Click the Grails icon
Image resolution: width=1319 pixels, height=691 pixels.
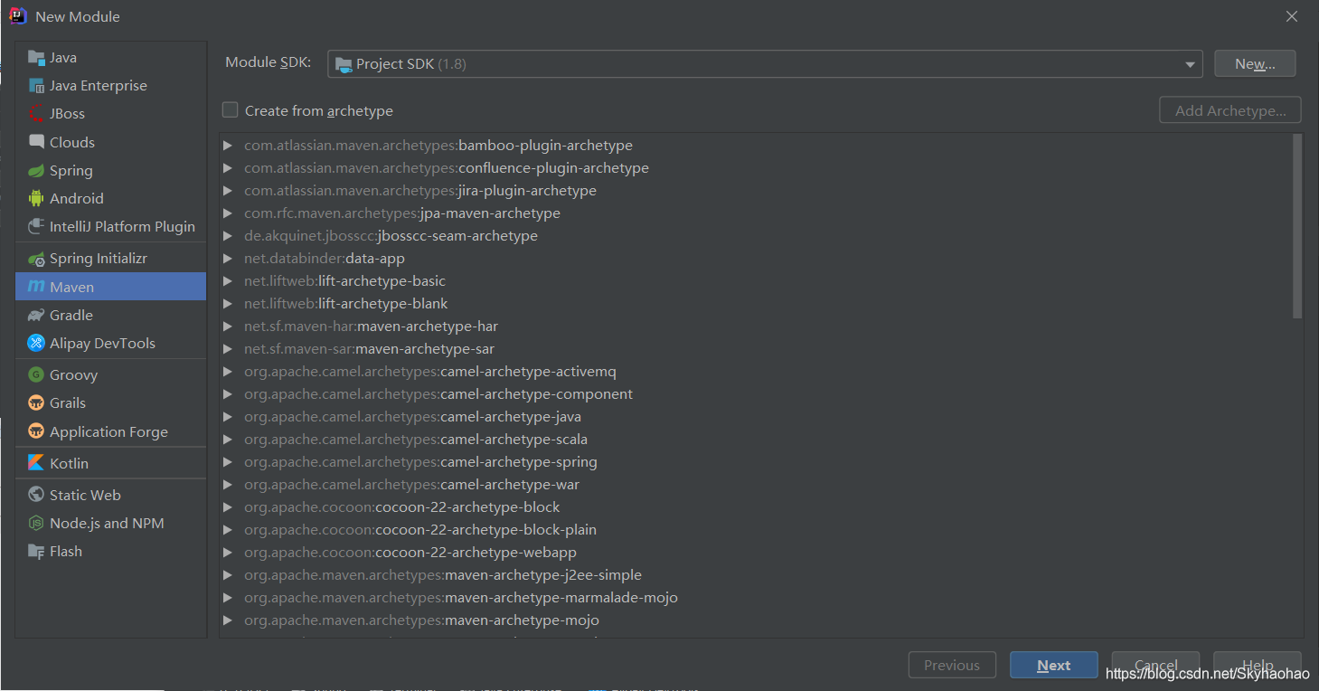[36, 403]
